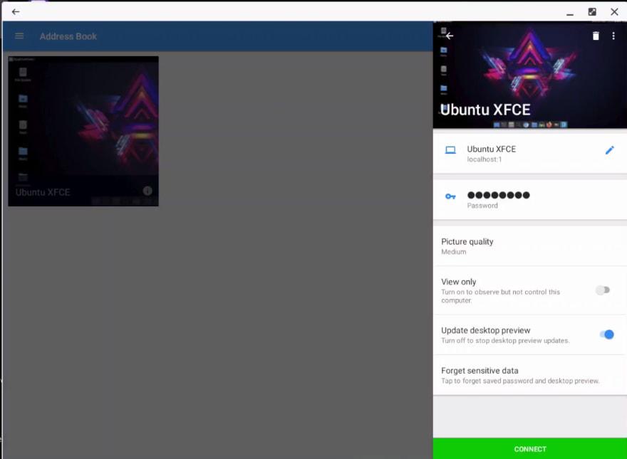Show info on the Ubuntu XFCE thumbnail
The image size is (627, 459).
point(147,191)
